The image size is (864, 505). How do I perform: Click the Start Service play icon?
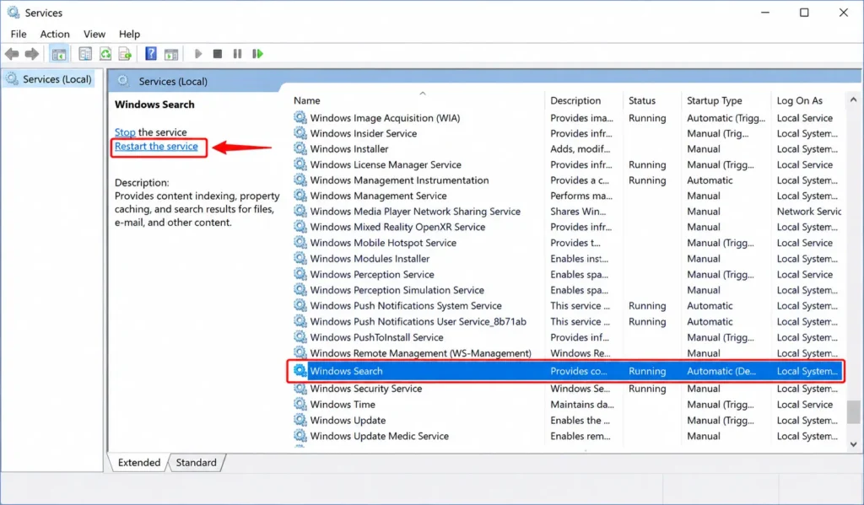pyautogui.click(x=198, y=54)
